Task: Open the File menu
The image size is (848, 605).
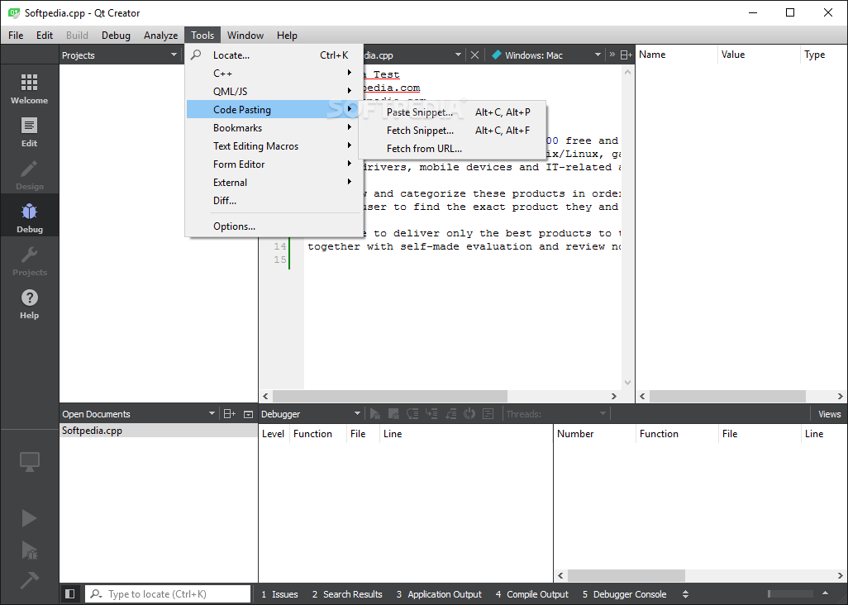Action: coord(16,36)
